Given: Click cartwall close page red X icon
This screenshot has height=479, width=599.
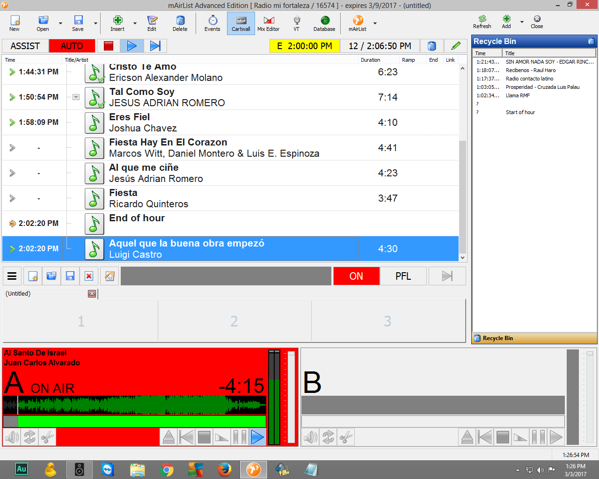Looking at the screenshot, I should (x=89, y=276).
